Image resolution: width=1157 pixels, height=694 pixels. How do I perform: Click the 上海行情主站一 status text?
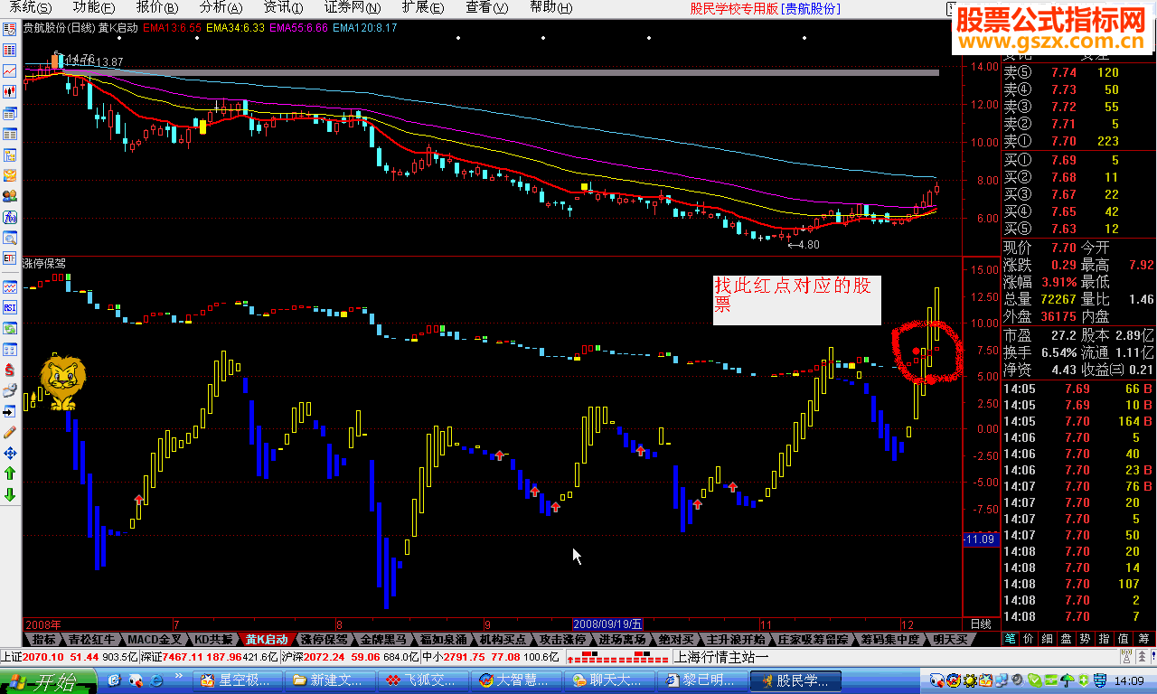point(721,657)
